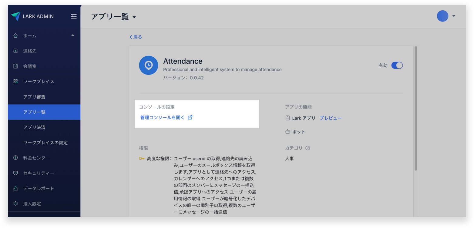Screen dimensions: 474x228
Task: Click the user avatar in top right
Action: click(x=442, y=16)
